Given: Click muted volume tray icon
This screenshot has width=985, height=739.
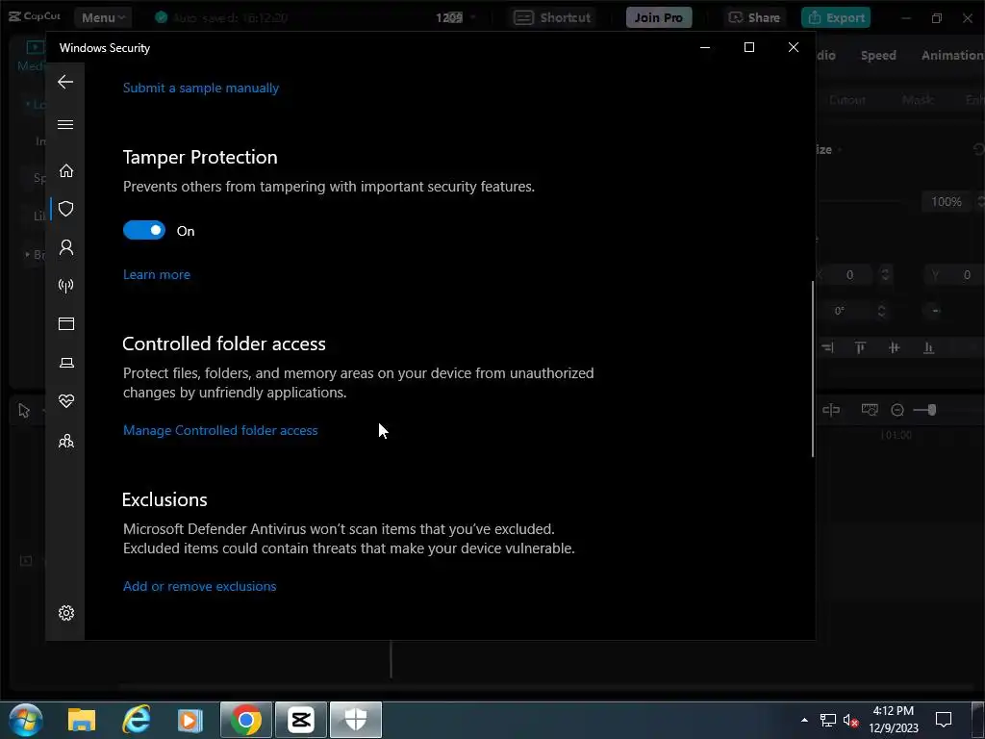Looking at the screenshot, I should tap(850, 720).
